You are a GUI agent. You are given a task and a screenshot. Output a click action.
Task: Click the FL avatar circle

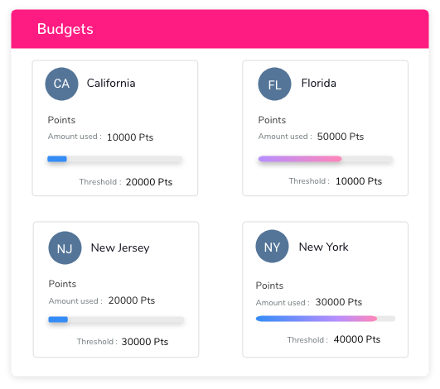click(x=274, y=84)
